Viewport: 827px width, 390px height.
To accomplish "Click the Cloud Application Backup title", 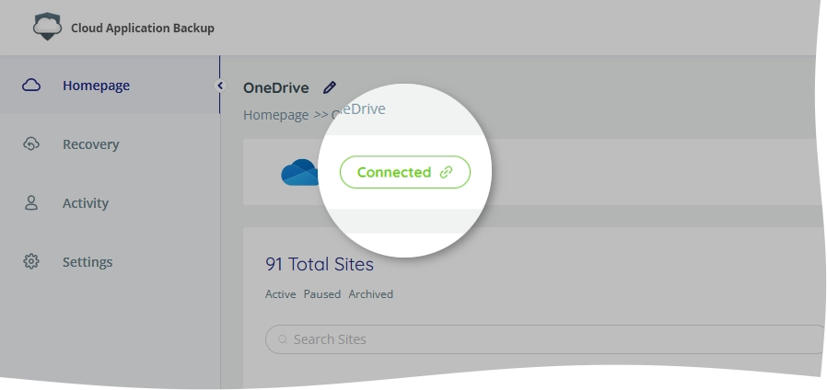I will click(143, 28).
